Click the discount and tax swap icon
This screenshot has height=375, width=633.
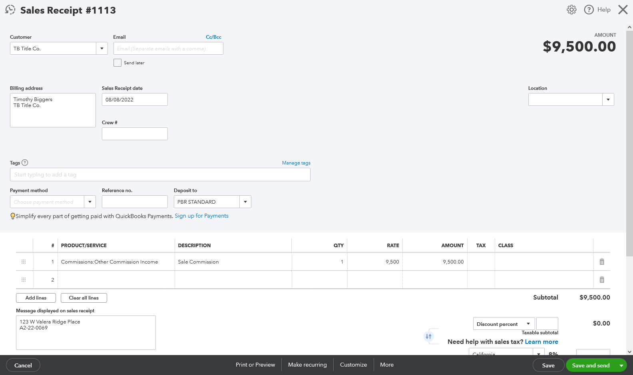(x=428, y=336)
